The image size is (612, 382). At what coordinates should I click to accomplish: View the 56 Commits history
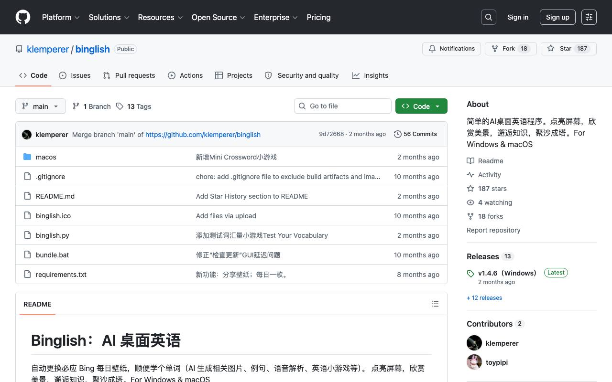point(415,134)
